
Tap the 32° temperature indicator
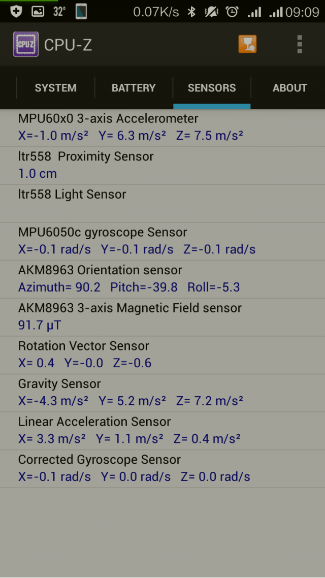59,12
